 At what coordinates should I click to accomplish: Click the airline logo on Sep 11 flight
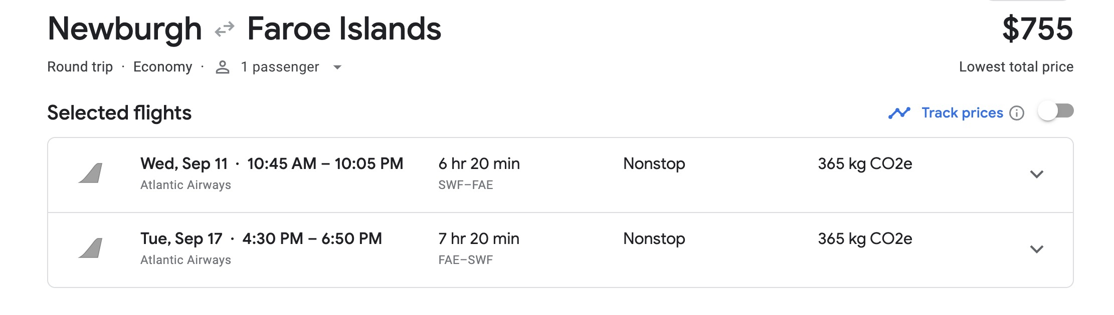(91, 173)
